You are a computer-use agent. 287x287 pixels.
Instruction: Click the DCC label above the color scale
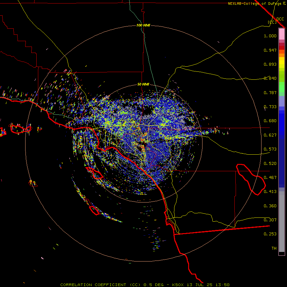(280, 19)
